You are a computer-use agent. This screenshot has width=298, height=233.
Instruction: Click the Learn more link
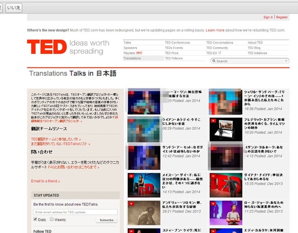coord(215,30)
